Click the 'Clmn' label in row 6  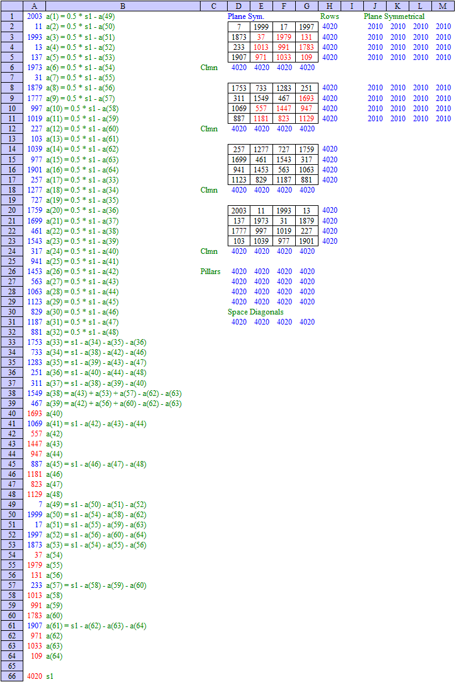[209, 68]
